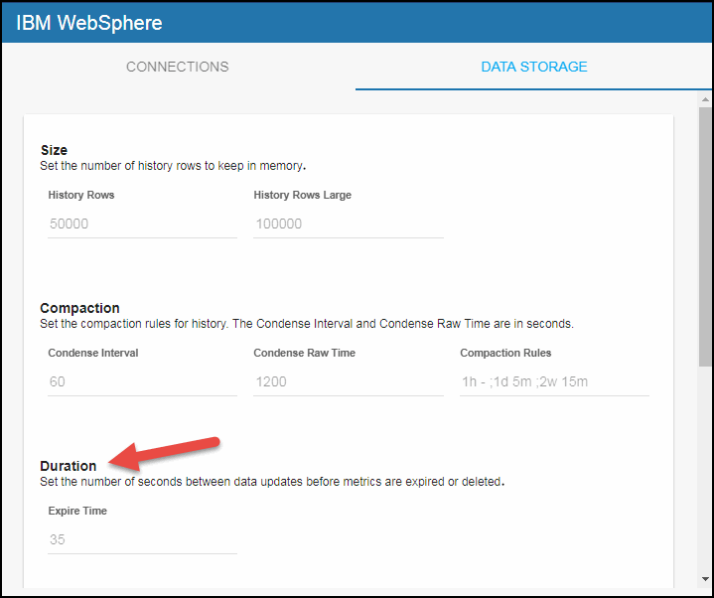Switch to the CONNECTIONS tab
The width and height of the screenshot is (714, 598).
177,67
